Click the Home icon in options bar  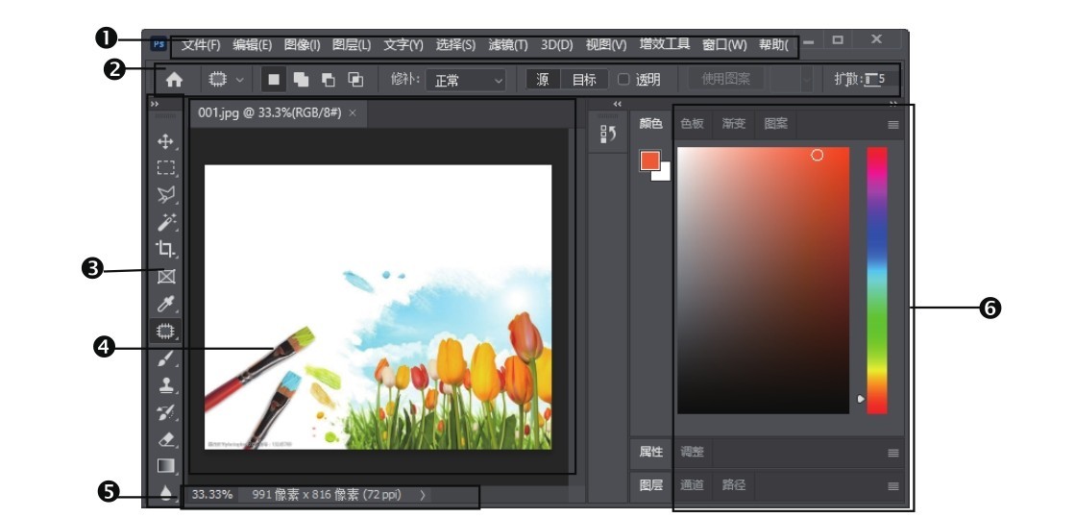click(x=174, y=81)
